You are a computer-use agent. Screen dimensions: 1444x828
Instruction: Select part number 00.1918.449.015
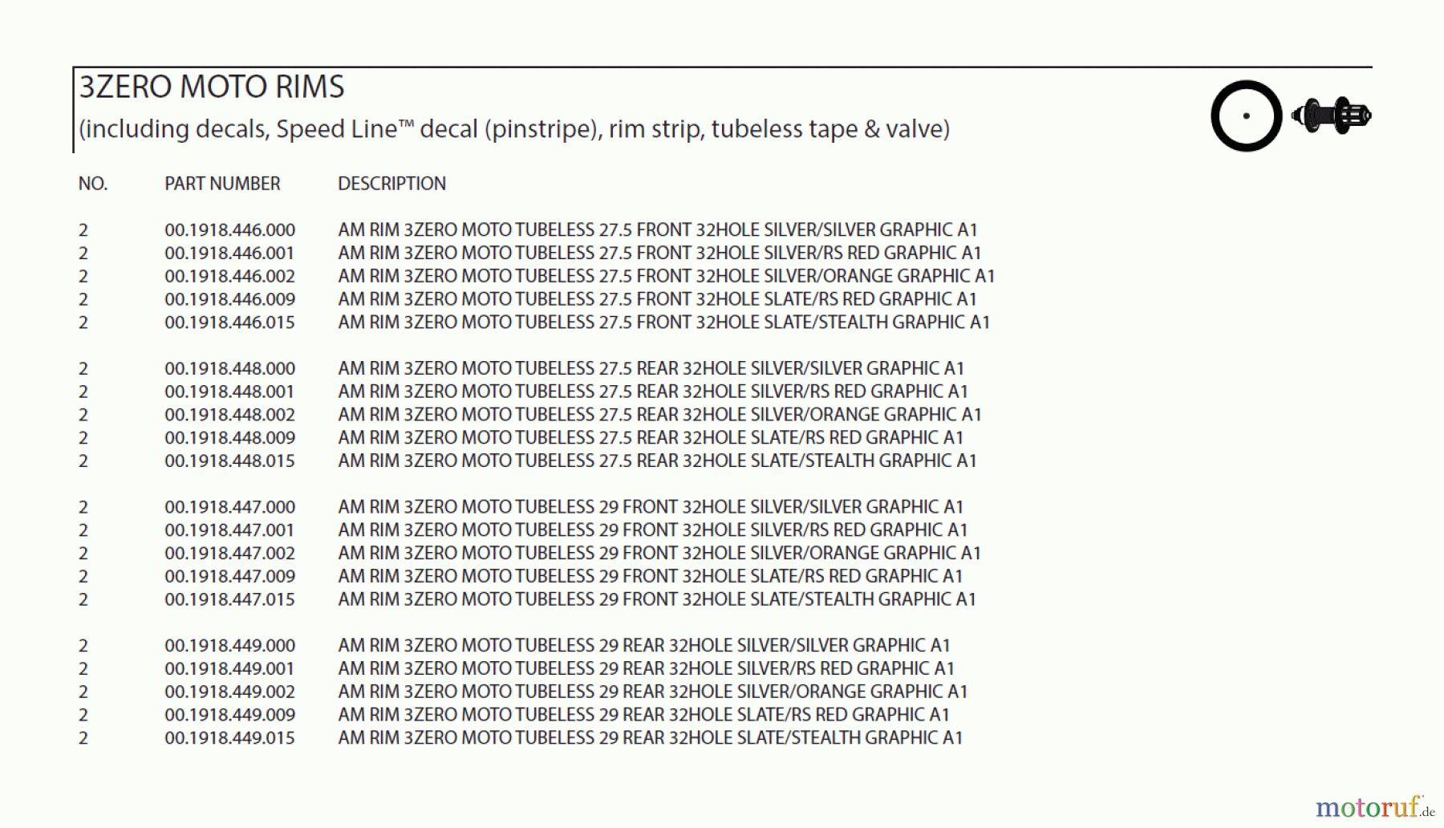pos(229,738)
